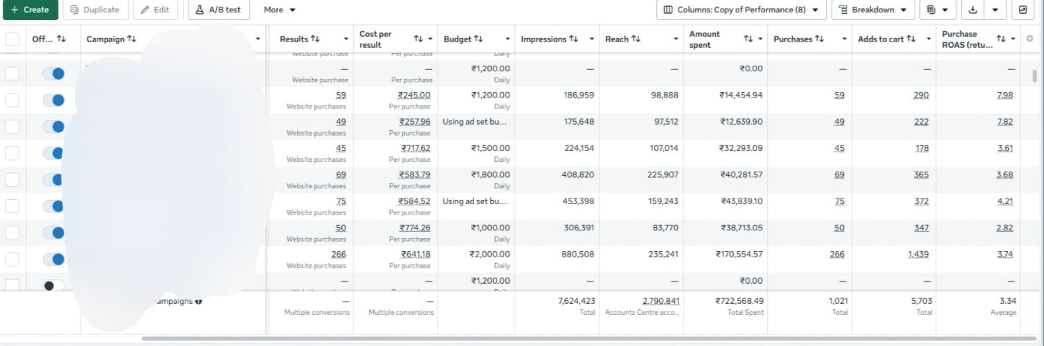The height and width of the screenshot is (346, 1044).
Task: Tick the checkbox for the 266 results row
Action: pos(12,259)
